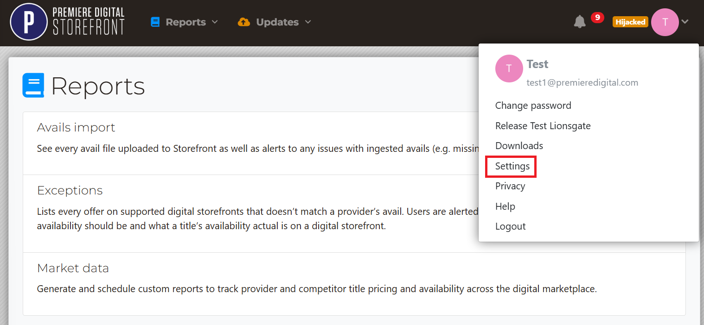
Task: Open the Market data report section
Action: (x=73, y=268)
